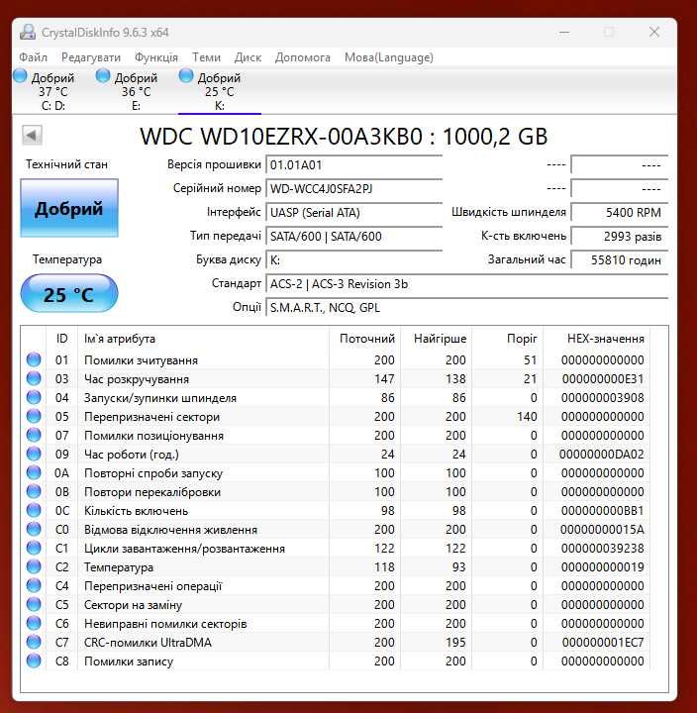Click the ID column header

[x=61, y=339]
